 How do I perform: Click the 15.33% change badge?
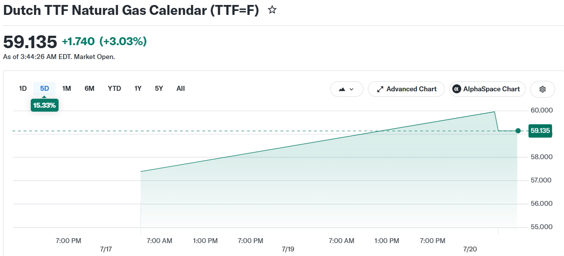(x=45, y=106)
